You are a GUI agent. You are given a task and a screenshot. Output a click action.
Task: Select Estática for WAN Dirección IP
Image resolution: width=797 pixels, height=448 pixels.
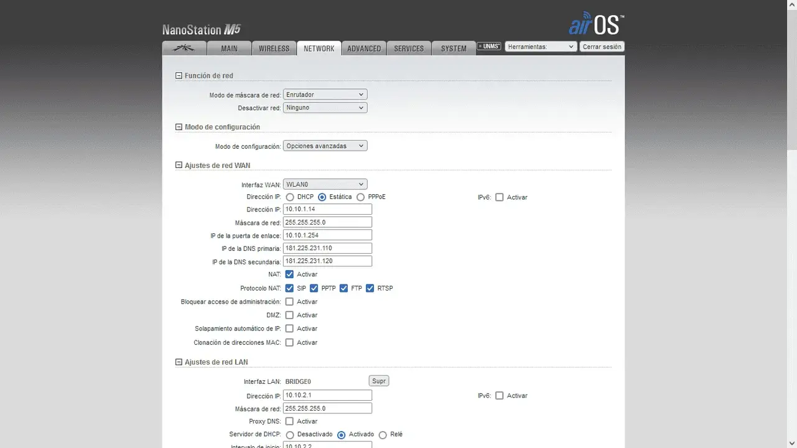point(322,197)
